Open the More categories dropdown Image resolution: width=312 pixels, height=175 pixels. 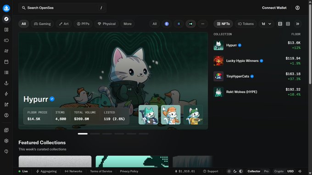click(x=128, y=24)
